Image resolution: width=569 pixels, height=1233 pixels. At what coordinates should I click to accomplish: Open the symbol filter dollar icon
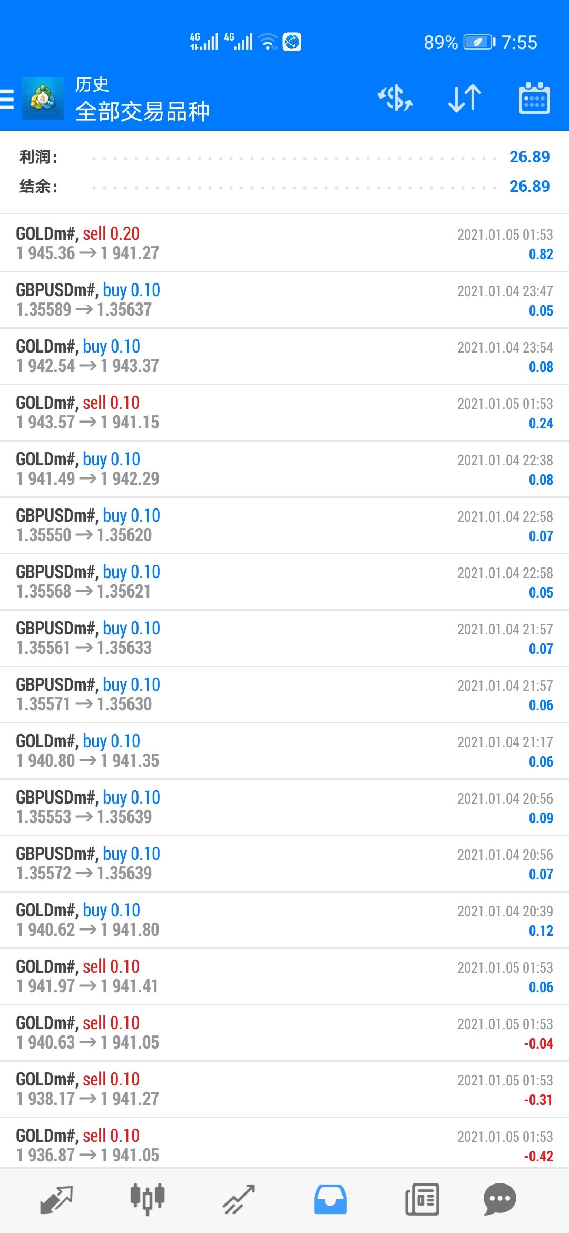(395, 99)
